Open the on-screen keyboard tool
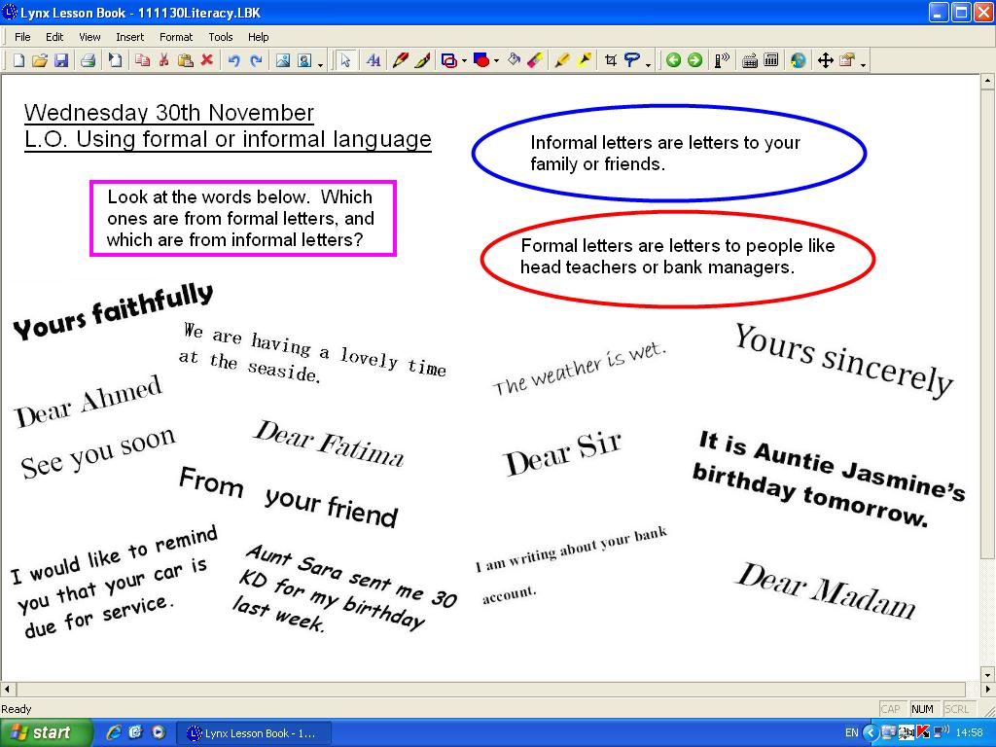Viewport: 996px width, 747px height. point(748,59)
